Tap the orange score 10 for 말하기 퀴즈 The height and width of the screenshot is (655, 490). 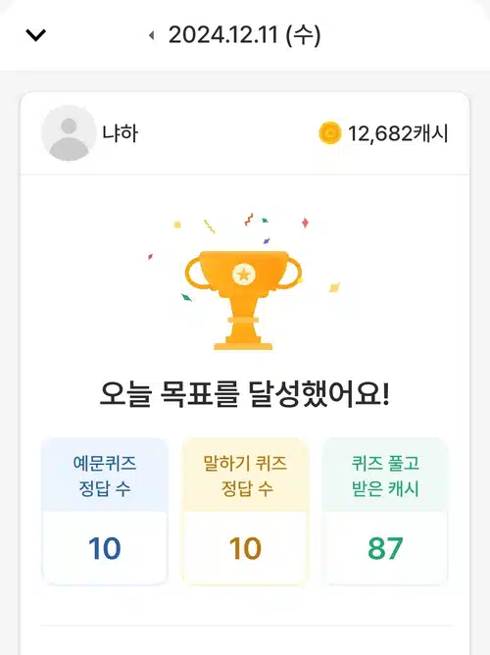[245, 548]
